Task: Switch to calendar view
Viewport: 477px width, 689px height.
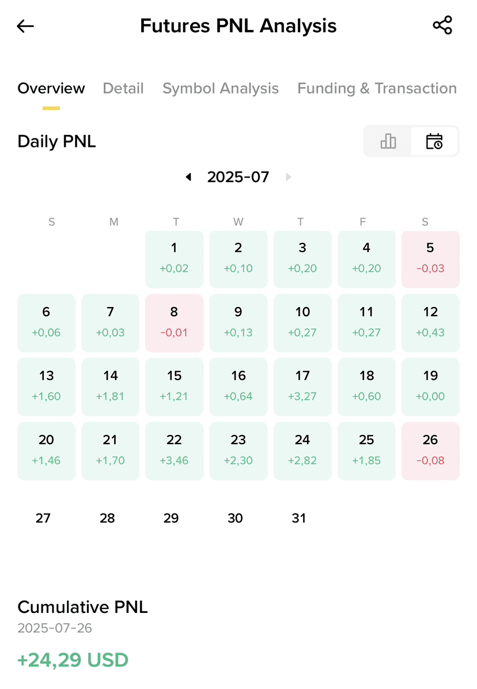Action: tap(434, 141)
